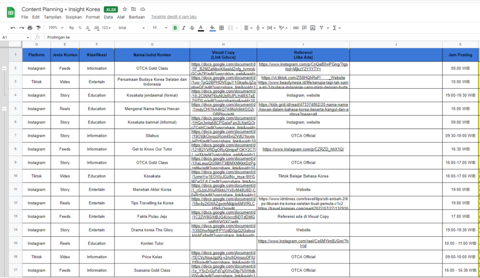
Task: Activate the paint format tool
Action: 38,28
